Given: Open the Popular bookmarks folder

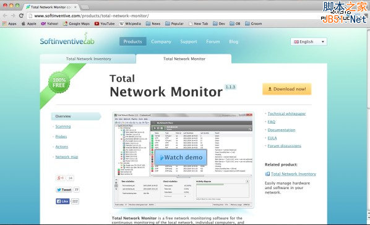Looking at the screenshot, I should tap(174, 23).
